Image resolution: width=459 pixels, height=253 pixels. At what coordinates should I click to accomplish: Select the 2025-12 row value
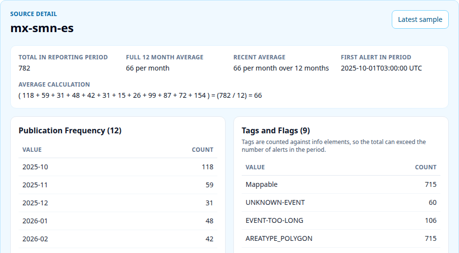point(35,203)
